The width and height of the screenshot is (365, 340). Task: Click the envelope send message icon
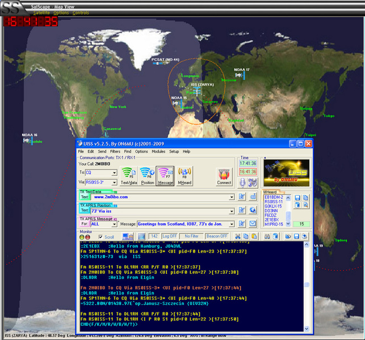[x=253, y=224]
